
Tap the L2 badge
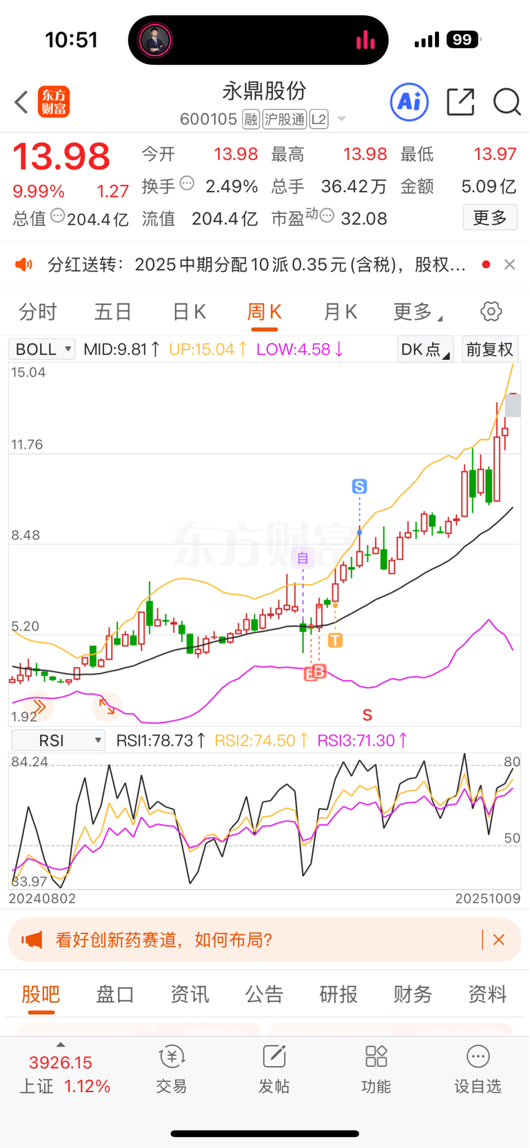[x=318, y=120]
